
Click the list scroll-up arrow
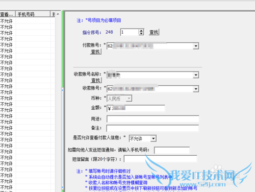coord(58,14)
